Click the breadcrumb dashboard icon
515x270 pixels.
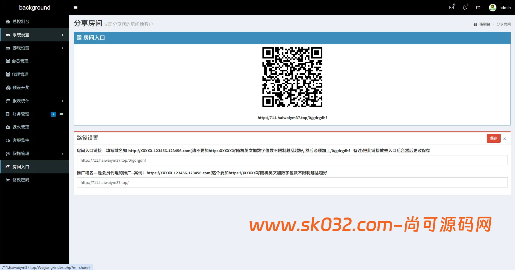(475, 24)
